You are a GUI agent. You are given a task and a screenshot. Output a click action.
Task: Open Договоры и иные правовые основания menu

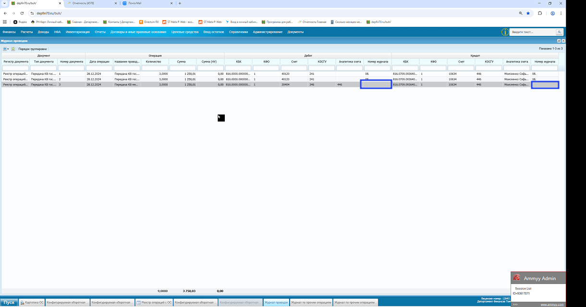click(138, 32)
